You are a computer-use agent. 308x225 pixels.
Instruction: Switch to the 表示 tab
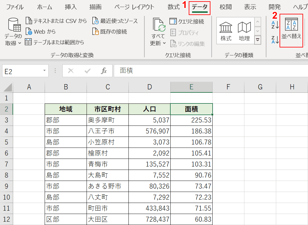tap(250, 7)
